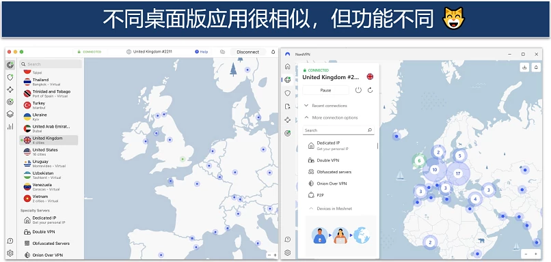Expand Recent connections section
This screenshot has width=551, height=262.
tap(326, 106)
